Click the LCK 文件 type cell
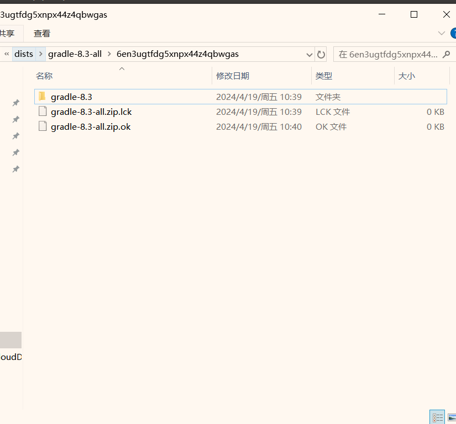 coord(333,112)
